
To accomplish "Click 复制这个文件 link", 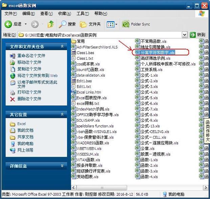I will pyautogui.click(x=29, y=69).
